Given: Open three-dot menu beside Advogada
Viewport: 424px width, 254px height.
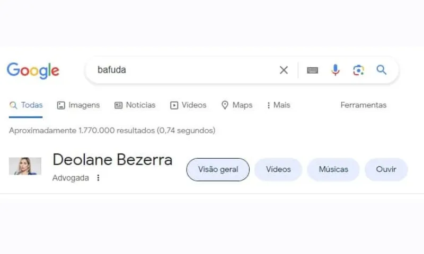Looking at the screenshot, I should 98,178.
